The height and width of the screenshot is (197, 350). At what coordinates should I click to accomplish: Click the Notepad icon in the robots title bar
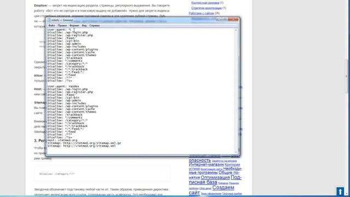pos(49,20)
